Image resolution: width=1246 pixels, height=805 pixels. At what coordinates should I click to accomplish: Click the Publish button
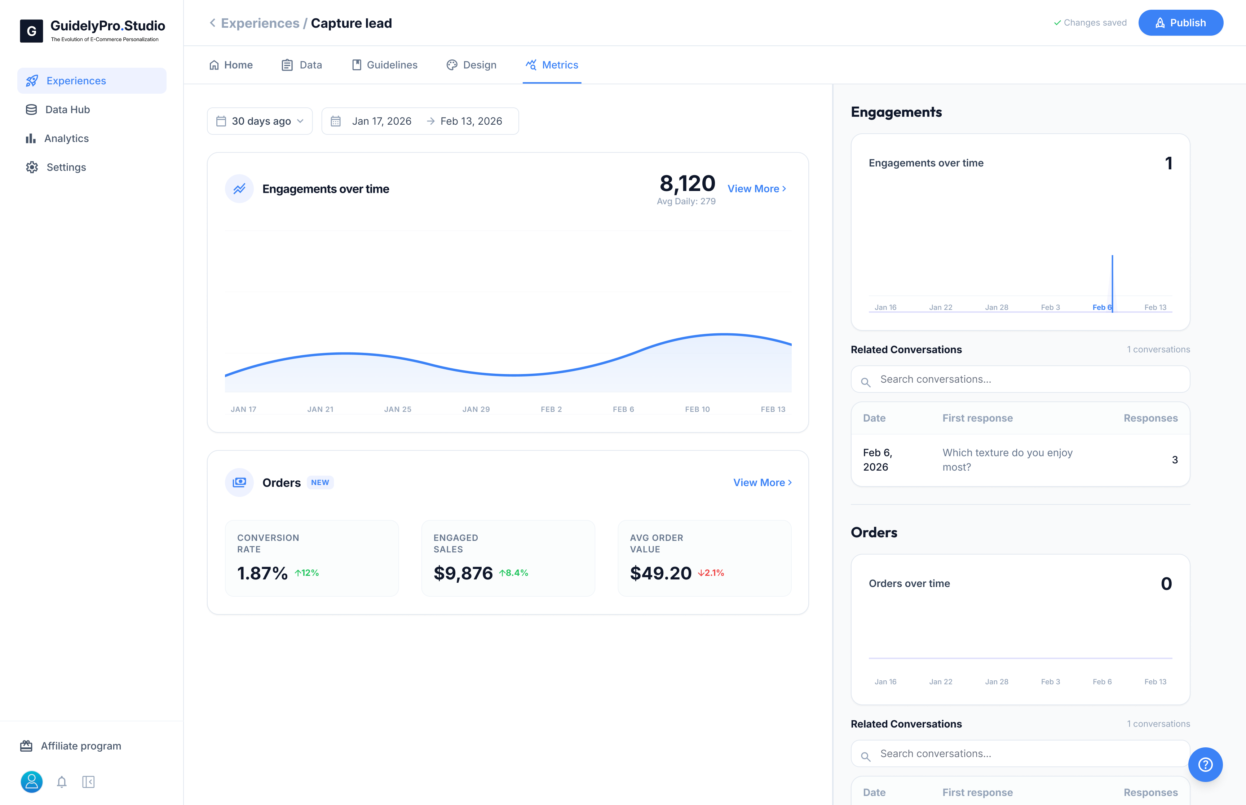click(1181, 22)
